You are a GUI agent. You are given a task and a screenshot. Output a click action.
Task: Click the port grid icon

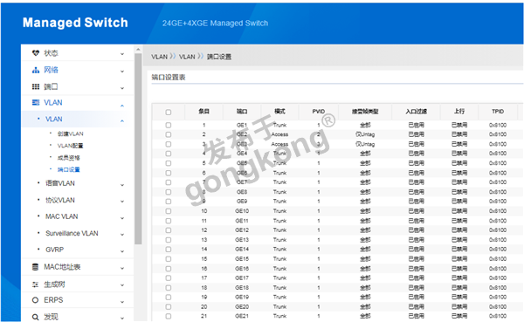pos(36,86)
